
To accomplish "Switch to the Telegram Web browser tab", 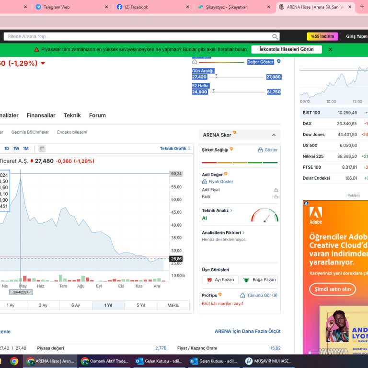I will 57,7.
